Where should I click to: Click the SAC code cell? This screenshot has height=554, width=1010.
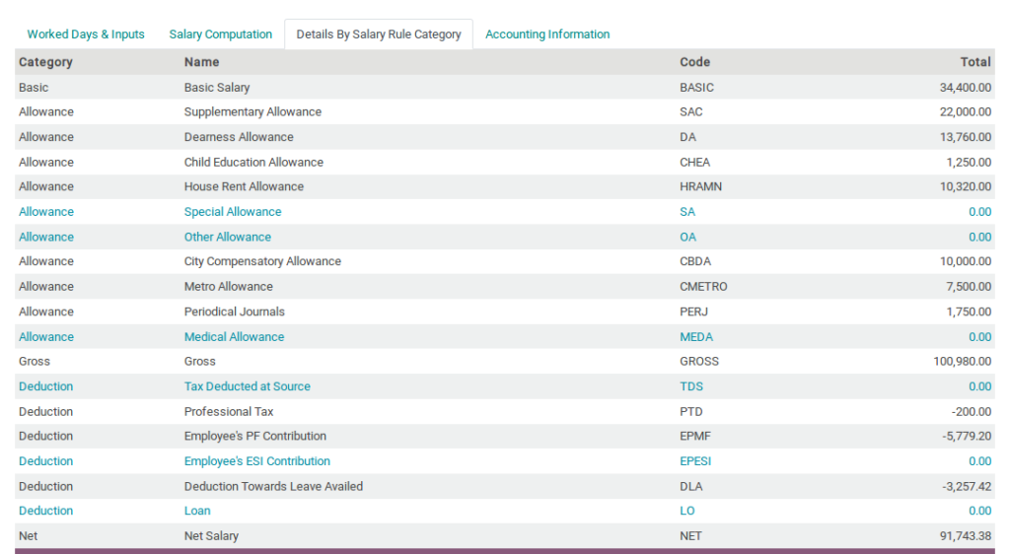click(691, 111)
